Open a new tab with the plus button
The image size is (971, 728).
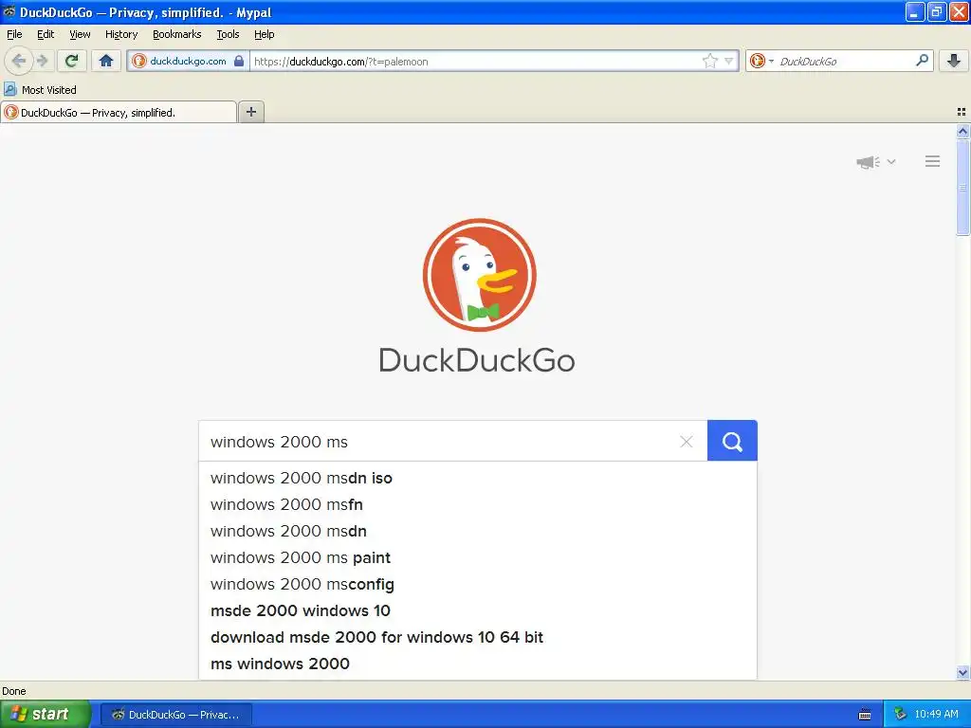coord(250,112)
